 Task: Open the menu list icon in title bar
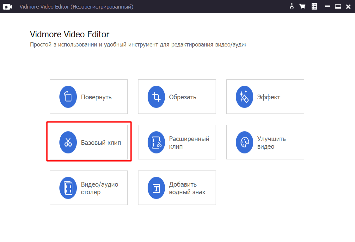pos(314,6)
